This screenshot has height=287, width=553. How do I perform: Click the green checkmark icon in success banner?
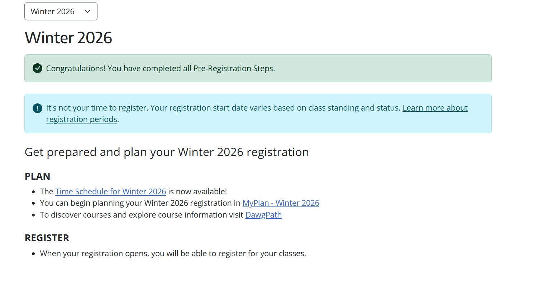(x=37, y=68)
